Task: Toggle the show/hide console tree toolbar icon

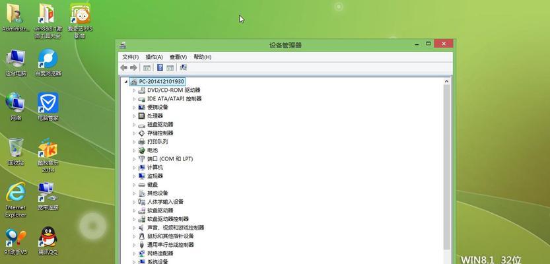Action: point(147,68)
